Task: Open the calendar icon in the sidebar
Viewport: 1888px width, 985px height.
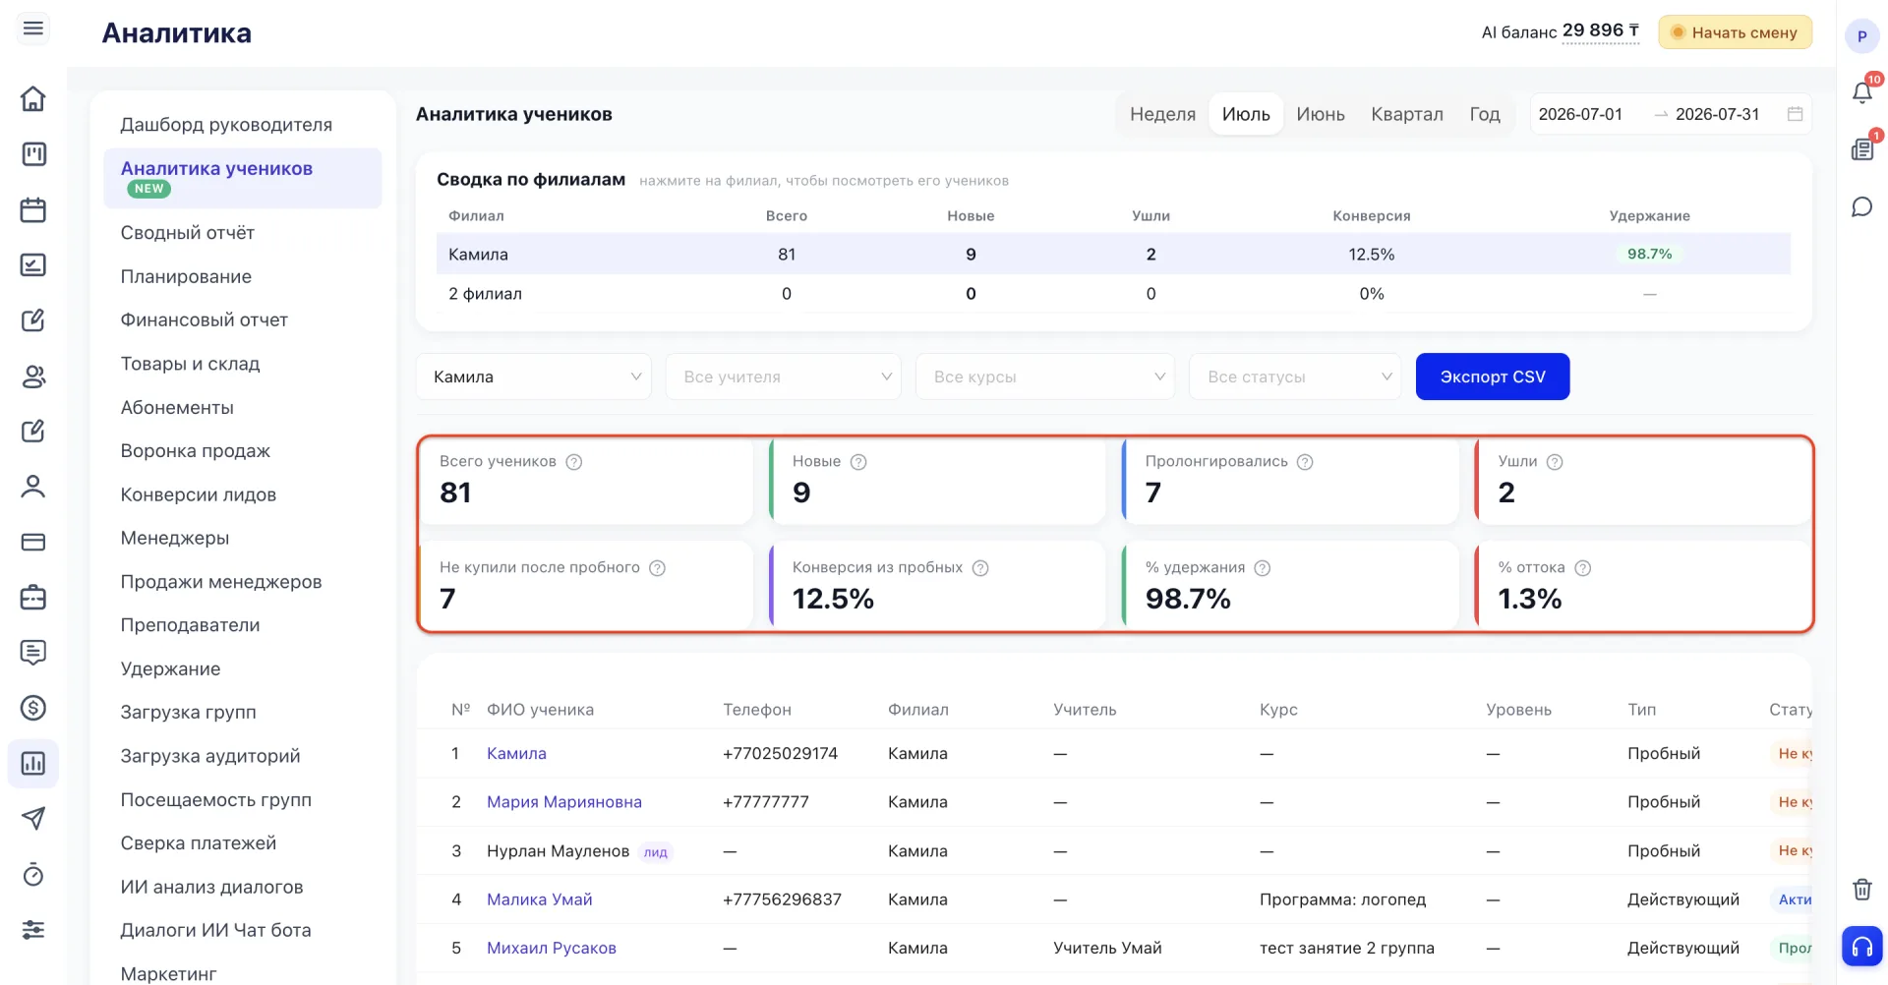Action: 33,209
